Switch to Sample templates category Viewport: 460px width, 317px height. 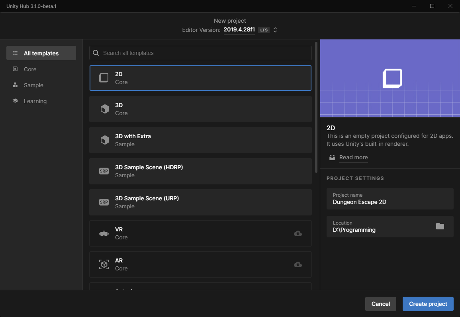[x=41, y=85]
